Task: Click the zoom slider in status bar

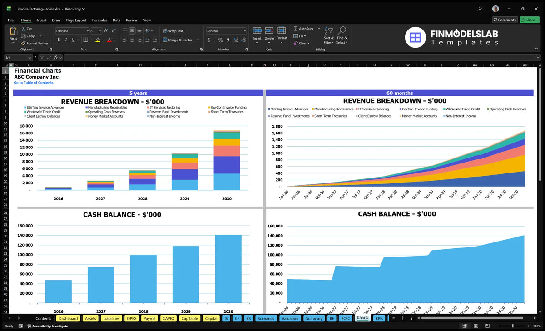Action: pos(512,326)
